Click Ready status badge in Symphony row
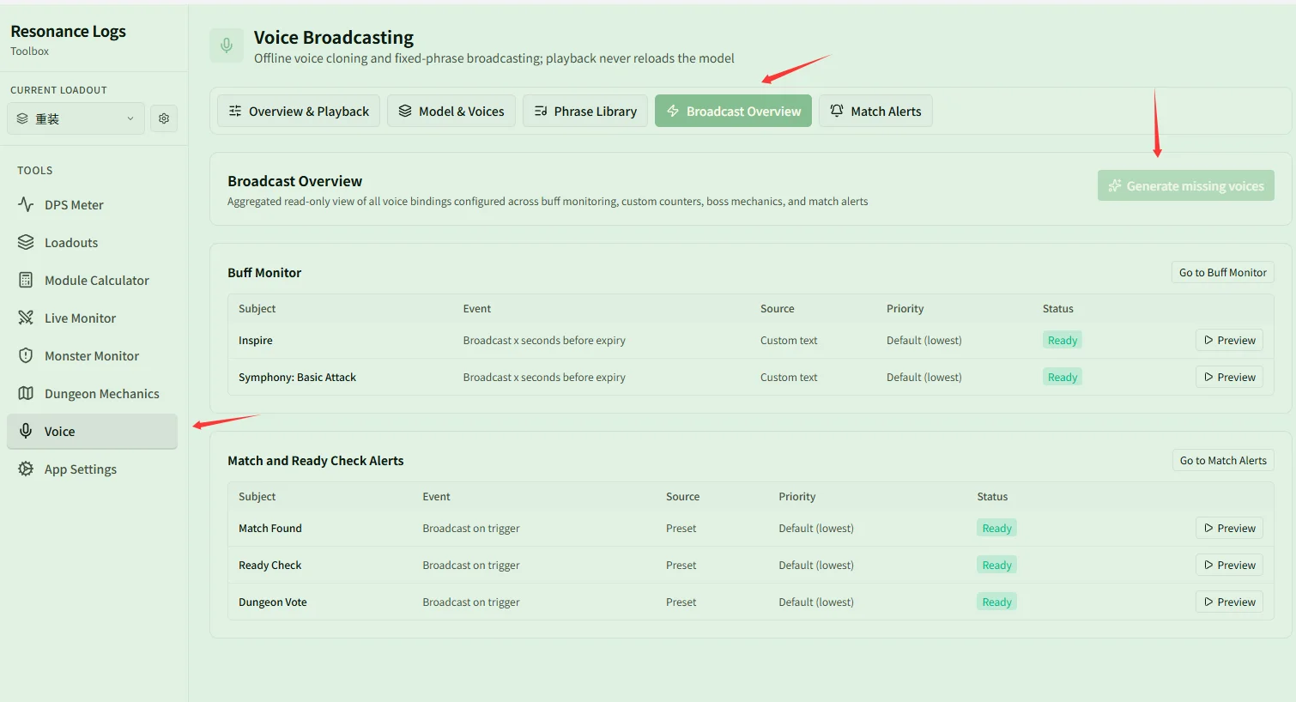The image size is (1296, 702). [1062, 377]
